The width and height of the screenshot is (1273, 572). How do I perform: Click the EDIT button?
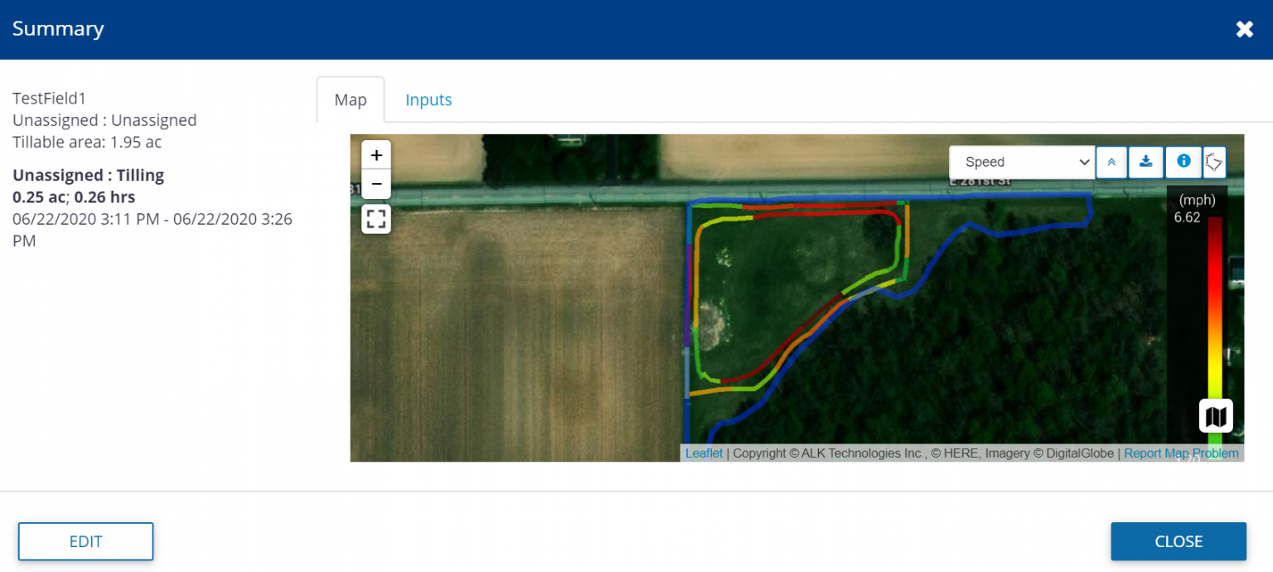pos(85,541)
